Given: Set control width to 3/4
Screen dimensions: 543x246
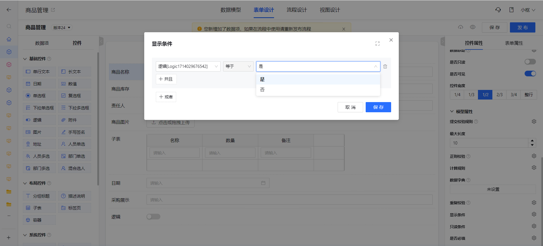Looking at the screenshot, I should coord(514,95).
